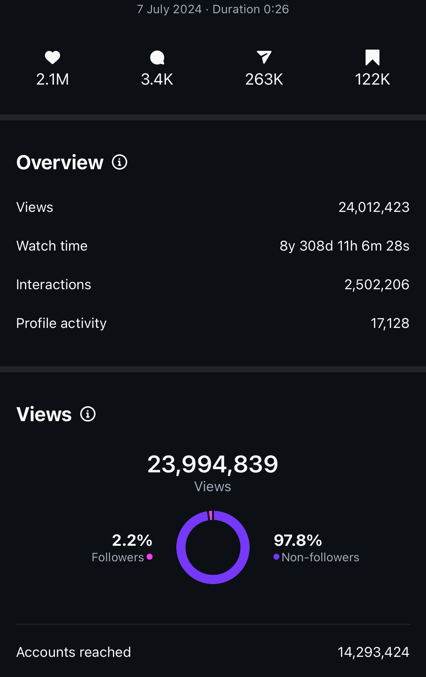The height and width of the screenshot is (677, 426).
Task: Select the Interactions label
Action: (53, 285)
